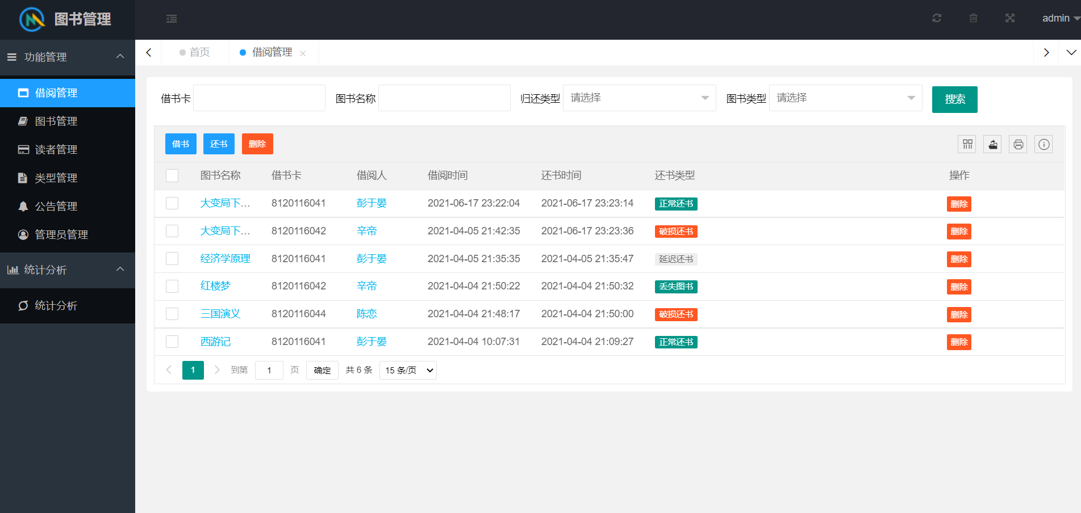The image size is (1081, 513).
Task: Check the row checkbox for 红楼梦
Action: (172, 286)
